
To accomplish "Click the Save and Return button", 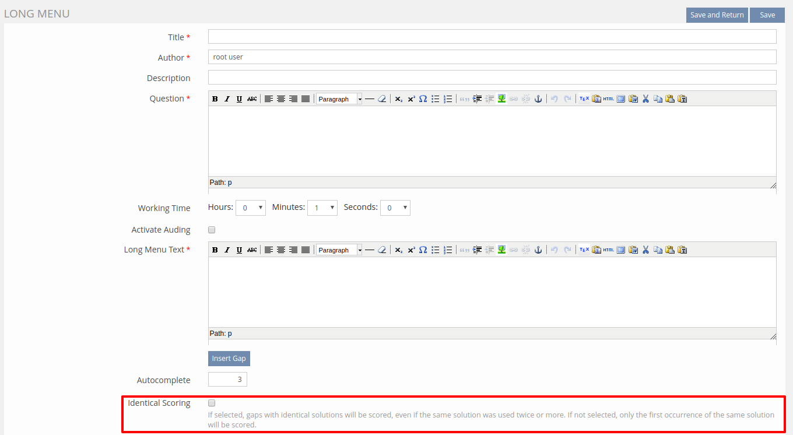I will coord(717,15).
